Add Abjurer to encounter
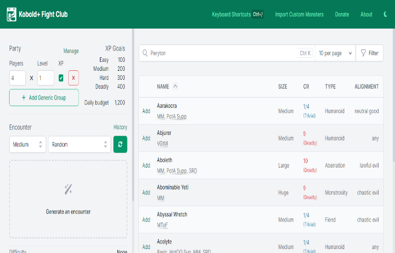The height and width of the screenshot is (253, 395). coord(146,138)
